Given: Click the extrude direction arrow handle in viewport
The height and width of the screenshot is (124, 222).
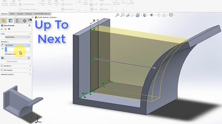Looking at the screenshot, I should pos(154,68).
